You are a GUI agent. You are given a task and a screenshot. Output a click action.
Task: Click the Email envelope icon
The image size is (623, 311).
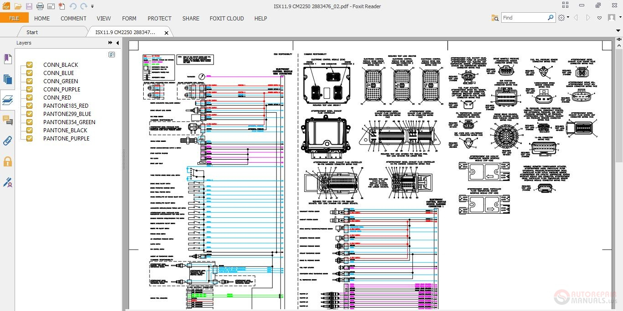51,6
